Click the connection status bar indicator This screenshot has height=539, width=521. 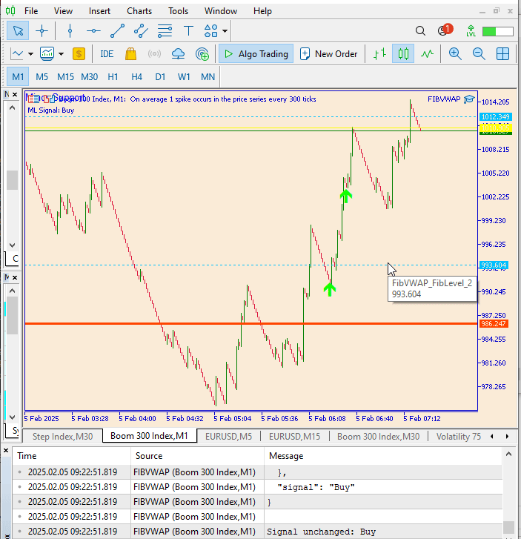click(x=497, y=31)
